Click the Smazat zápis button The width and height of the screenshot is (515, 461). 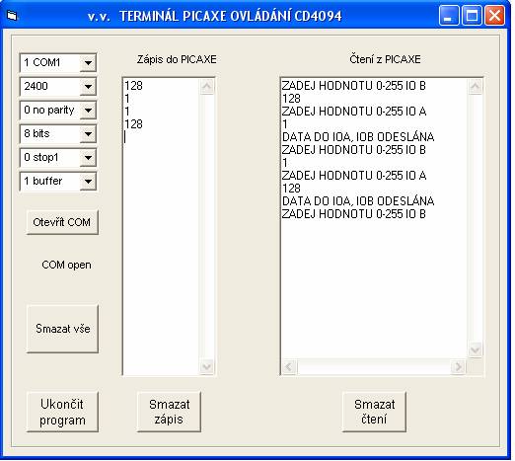click(169, 412)
